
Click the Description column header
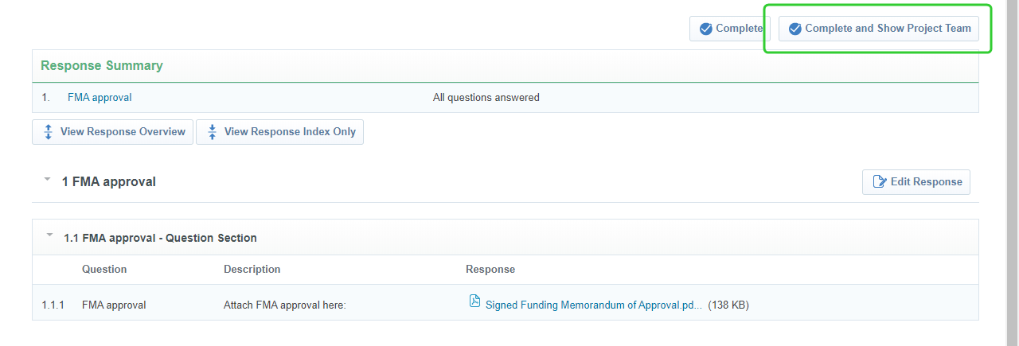click(252, 270)
